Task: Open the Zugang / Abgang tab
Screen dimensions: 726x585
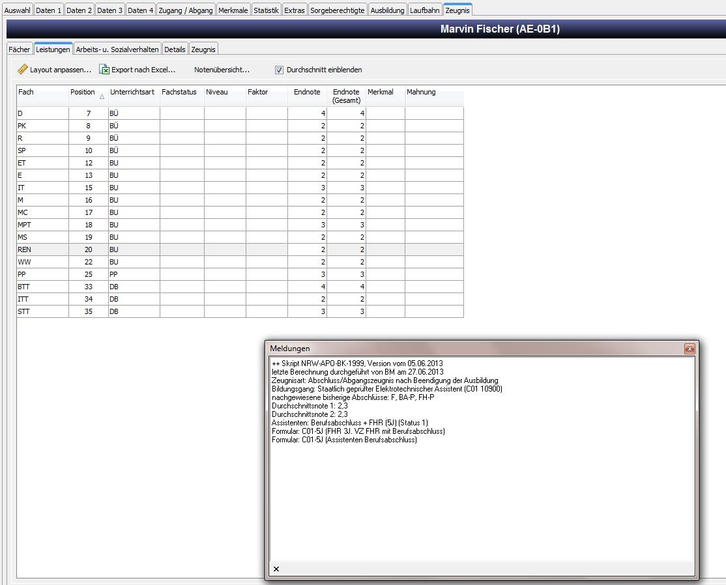Action: coord(186,10)
